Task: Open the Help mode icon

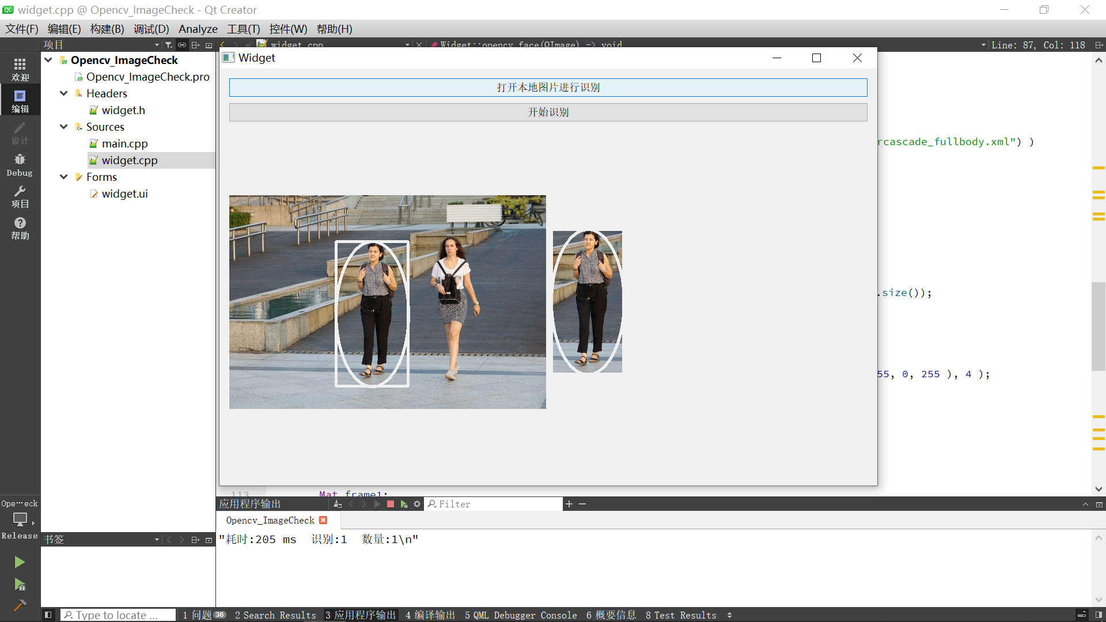Action: [20, 228]
